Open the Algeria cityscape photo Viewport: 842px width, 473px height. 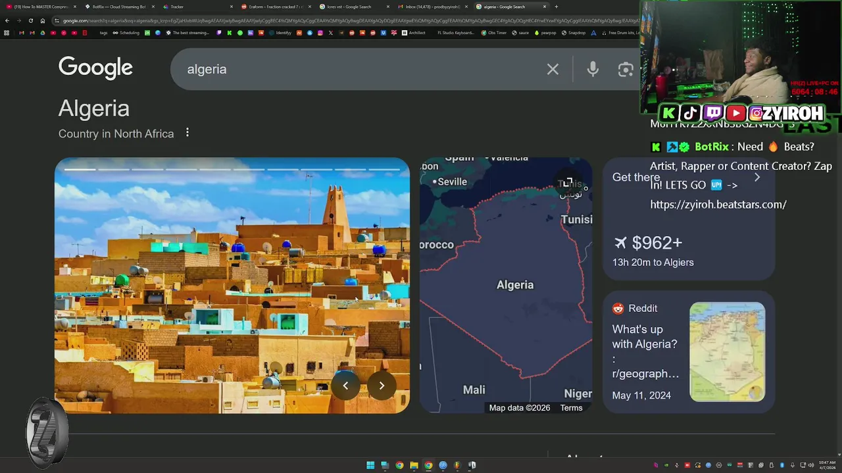(x=232, y=285)
